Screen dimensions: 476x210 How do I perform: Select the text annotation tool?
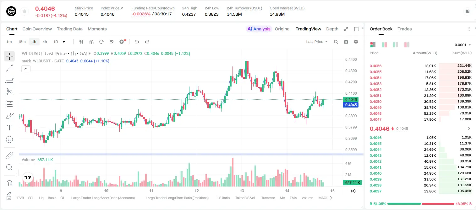pos(9,128)
